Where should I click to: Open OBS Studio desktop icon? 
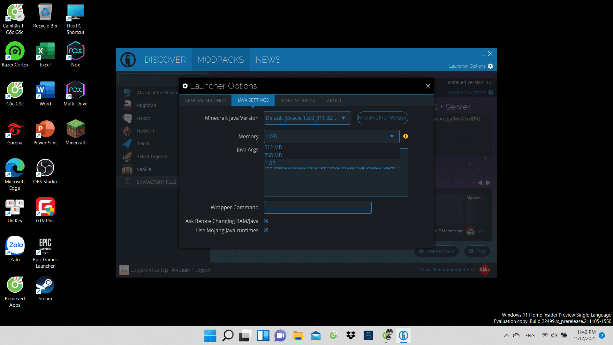[45, 168]
